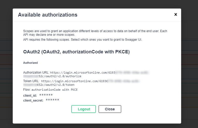Click the Flow label

(x=27, y=89)
